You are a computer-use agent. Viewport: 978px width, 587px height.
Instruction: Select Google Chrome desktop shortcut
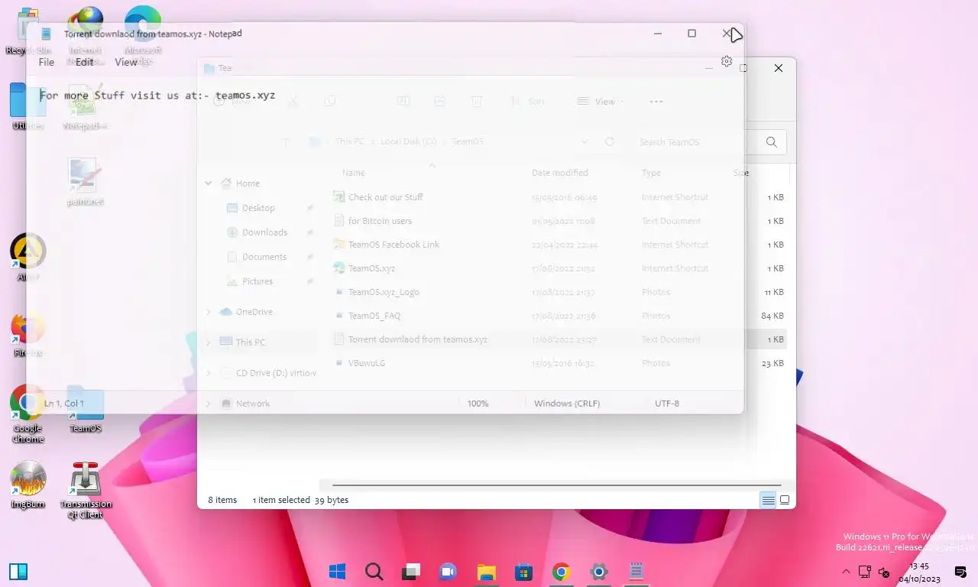[28, 413]
